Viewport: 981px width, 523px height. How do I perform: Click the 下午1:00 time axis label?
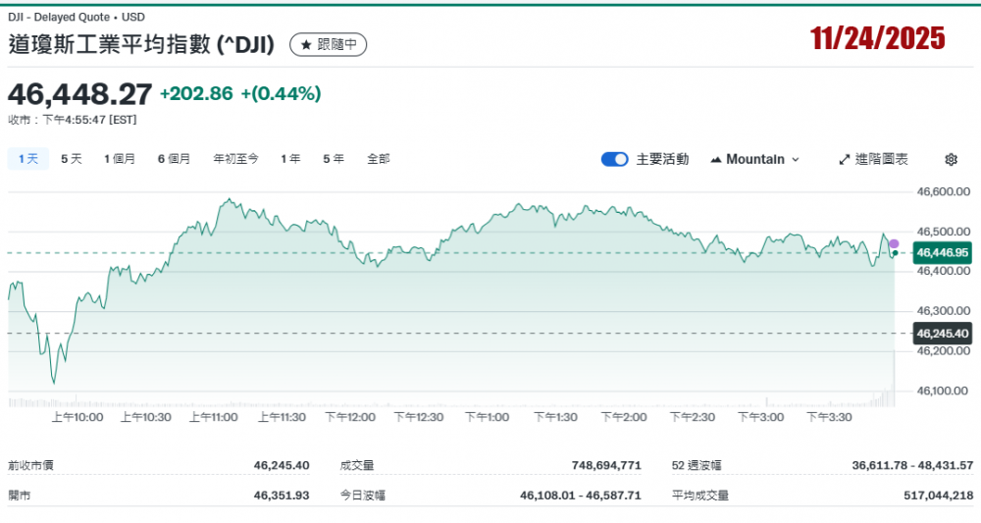[487, 417]
